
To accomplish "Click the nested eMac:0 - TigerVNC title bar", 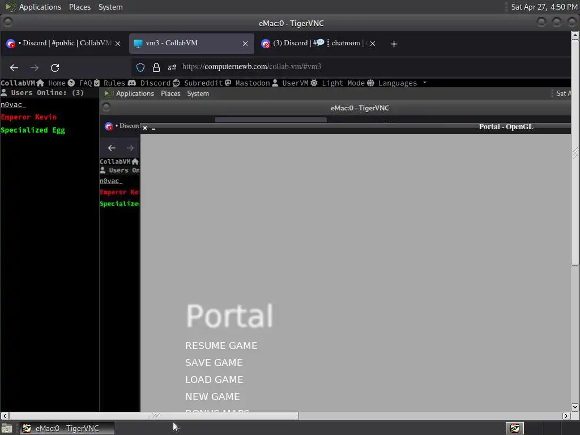I will [360, 108].
